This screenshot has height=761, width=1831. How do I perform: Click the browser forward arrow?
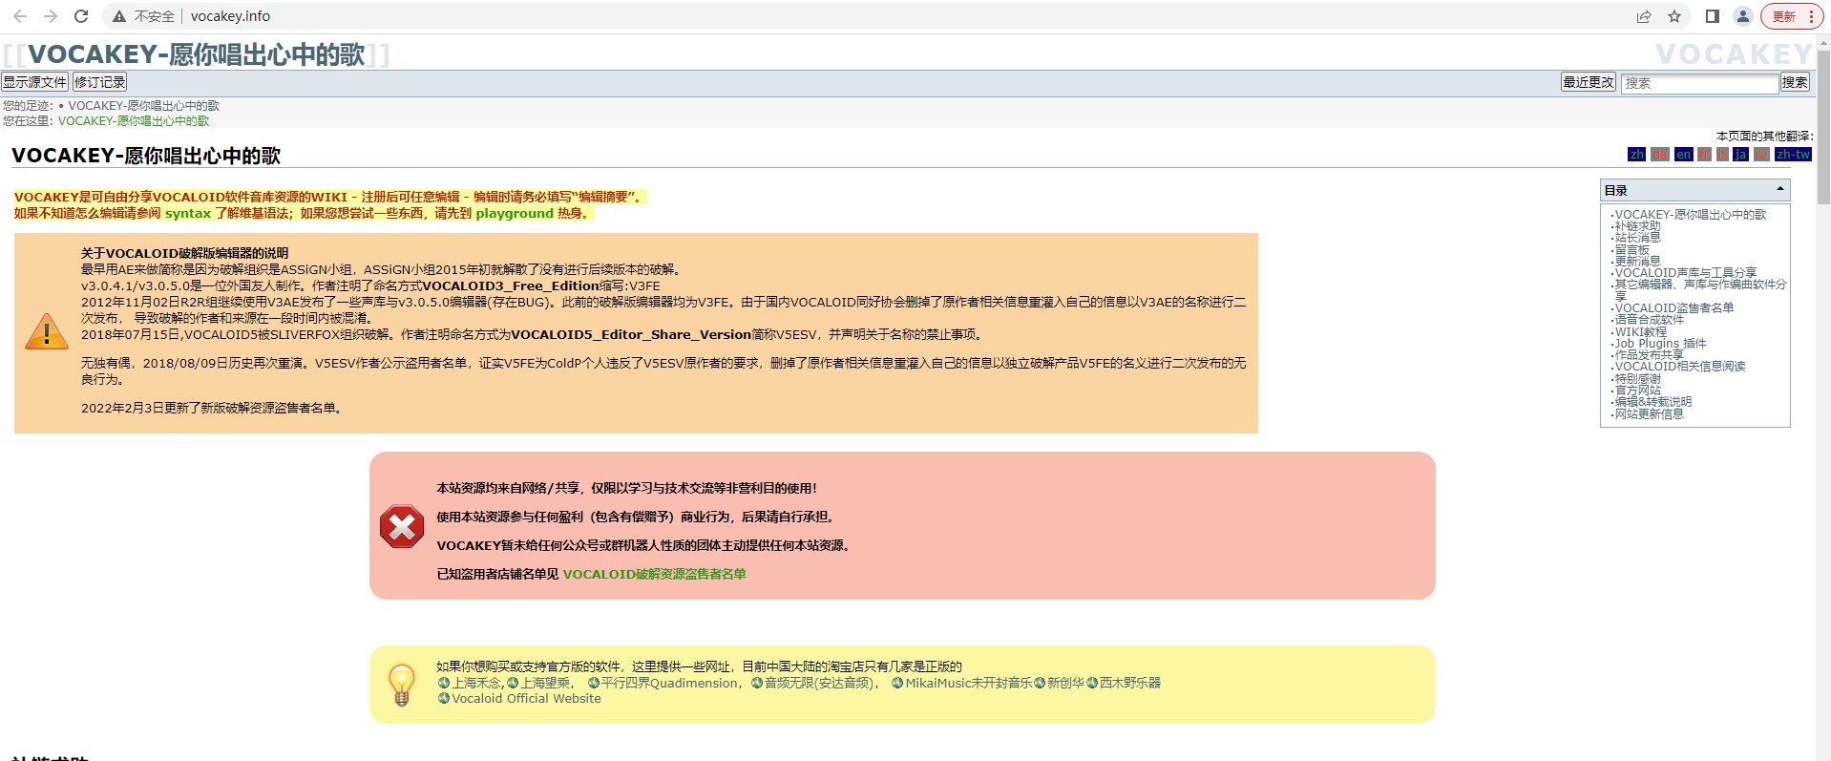point(51,16)
